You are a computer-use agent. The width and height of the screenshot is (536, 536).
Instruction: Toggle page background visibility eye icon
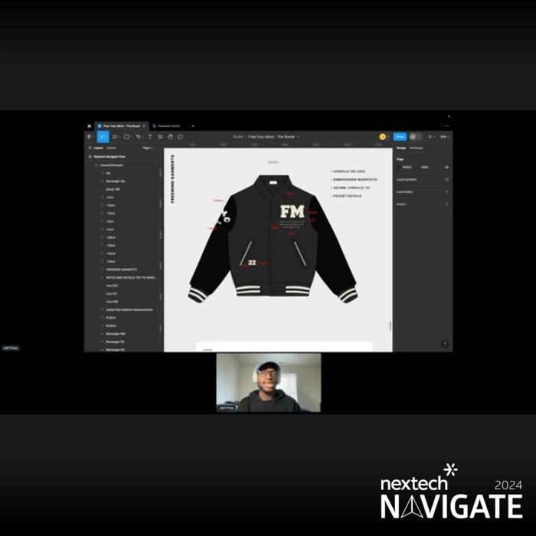point(446,166)
